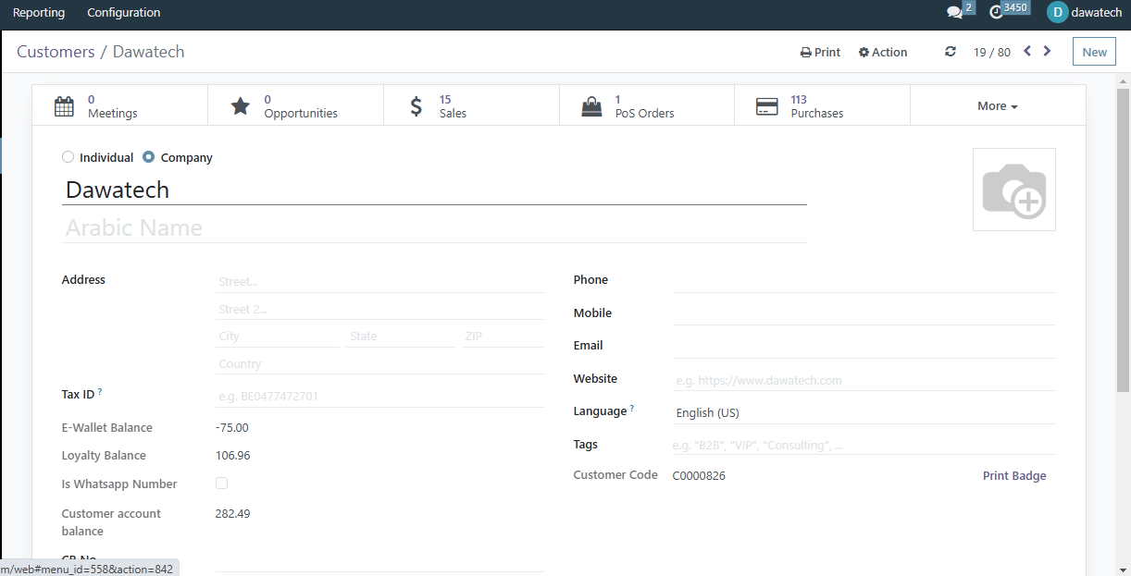Open the conversations chat bubble icon
The image size is (1131, 576).
pos(954,13)
